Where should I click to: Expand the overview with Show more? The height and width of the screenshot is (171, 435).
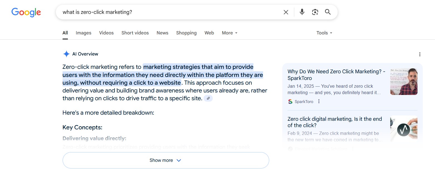166,160
